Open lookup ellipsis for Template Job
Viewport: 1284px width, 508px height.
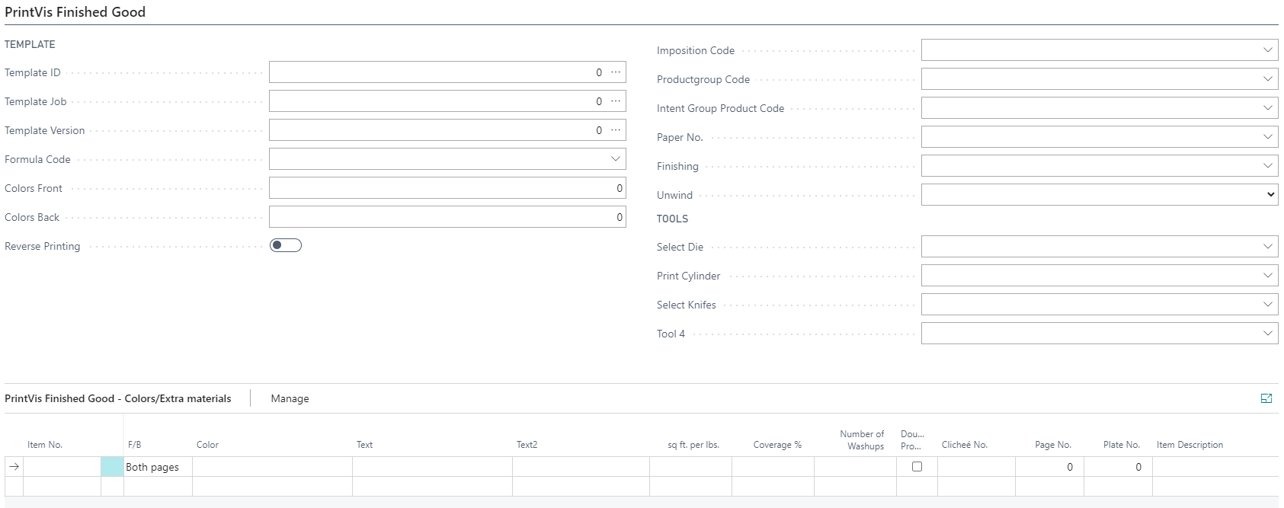click(616, 101)
